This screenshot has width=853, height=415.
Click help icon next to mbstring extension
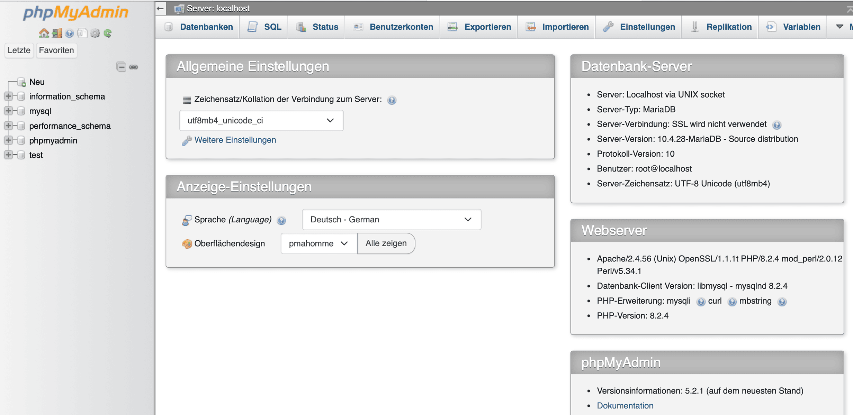pyautogui.click(x=782, y=302)
